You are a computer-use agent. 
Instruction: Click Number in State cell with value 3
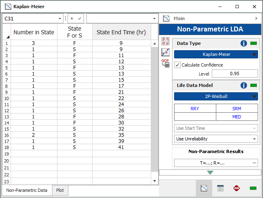pyautogui.click(x=34, y=43)
